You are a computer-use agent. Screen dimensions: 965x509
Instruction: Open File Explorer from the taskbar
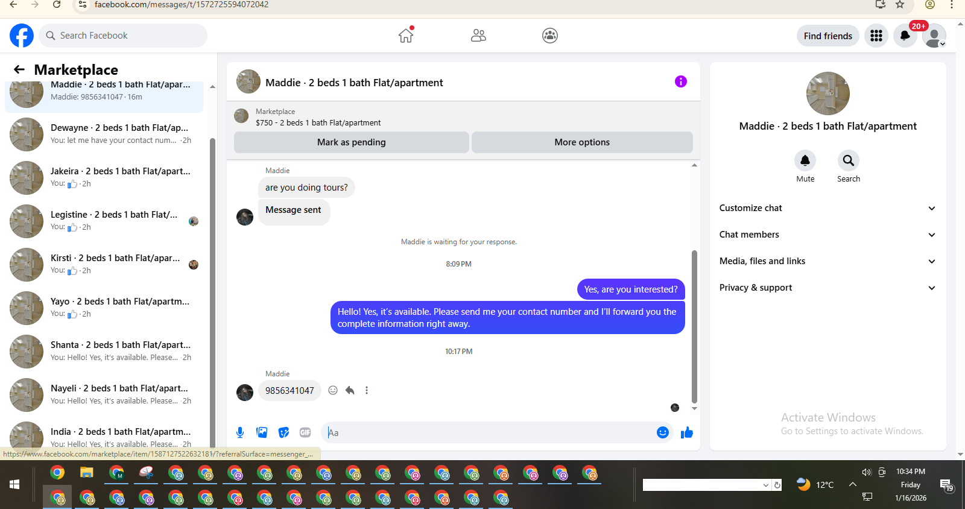point(87,472)
